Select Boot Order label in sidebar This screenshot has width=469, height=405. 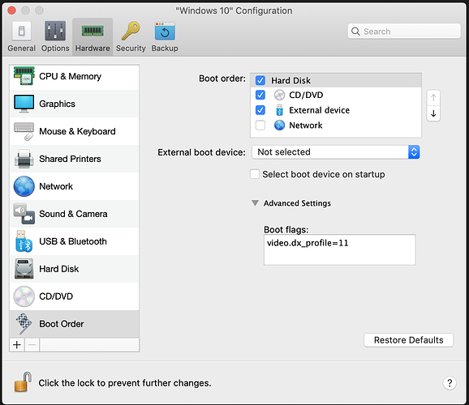62,324
